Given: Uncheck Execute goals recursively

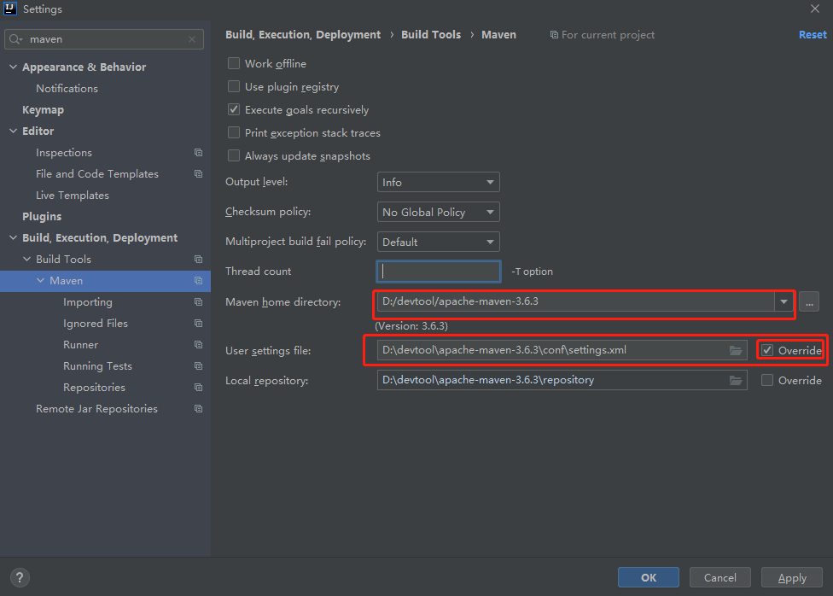Looking at the screenshot, I should (x=234, y=109).
